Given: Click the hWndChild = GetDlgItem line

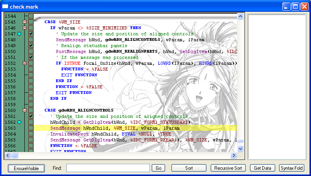Looking at the screenshot, I should (x=120, y=122).
